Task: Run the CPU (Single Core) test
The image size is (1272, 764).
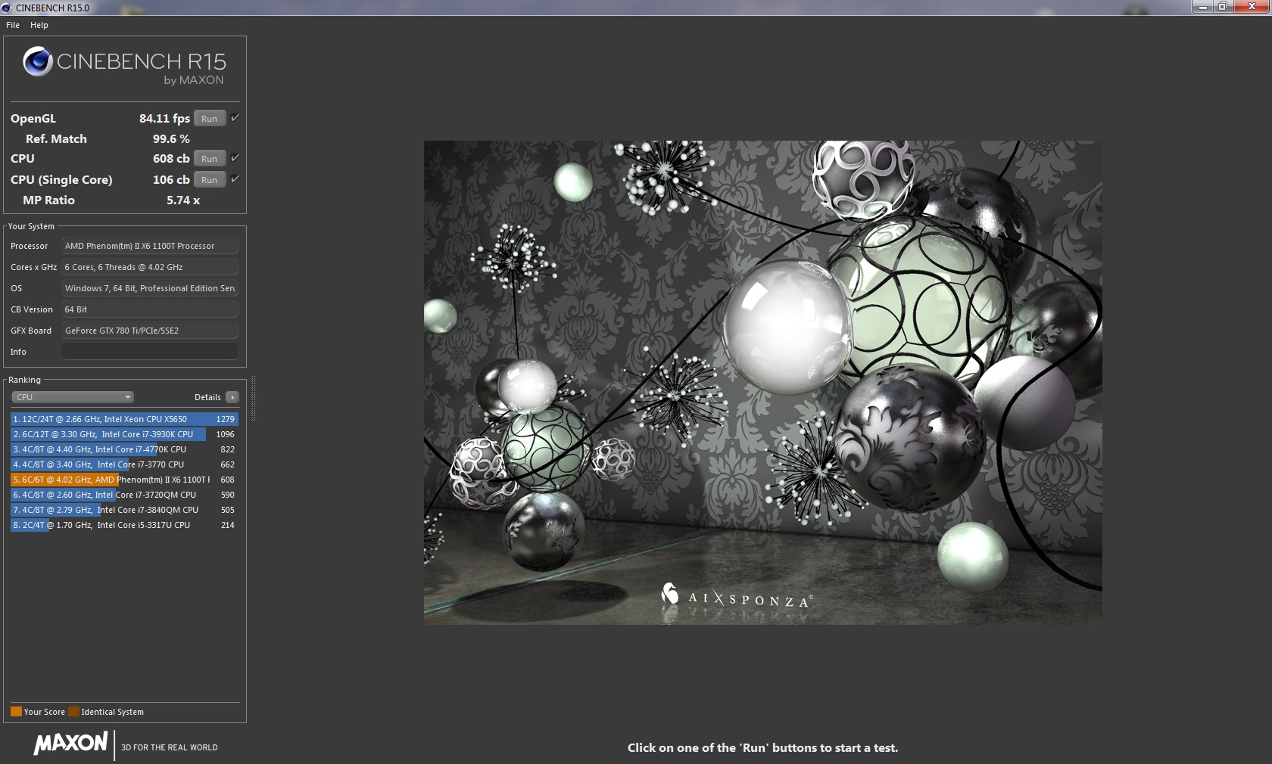Action: pos(209,179)
